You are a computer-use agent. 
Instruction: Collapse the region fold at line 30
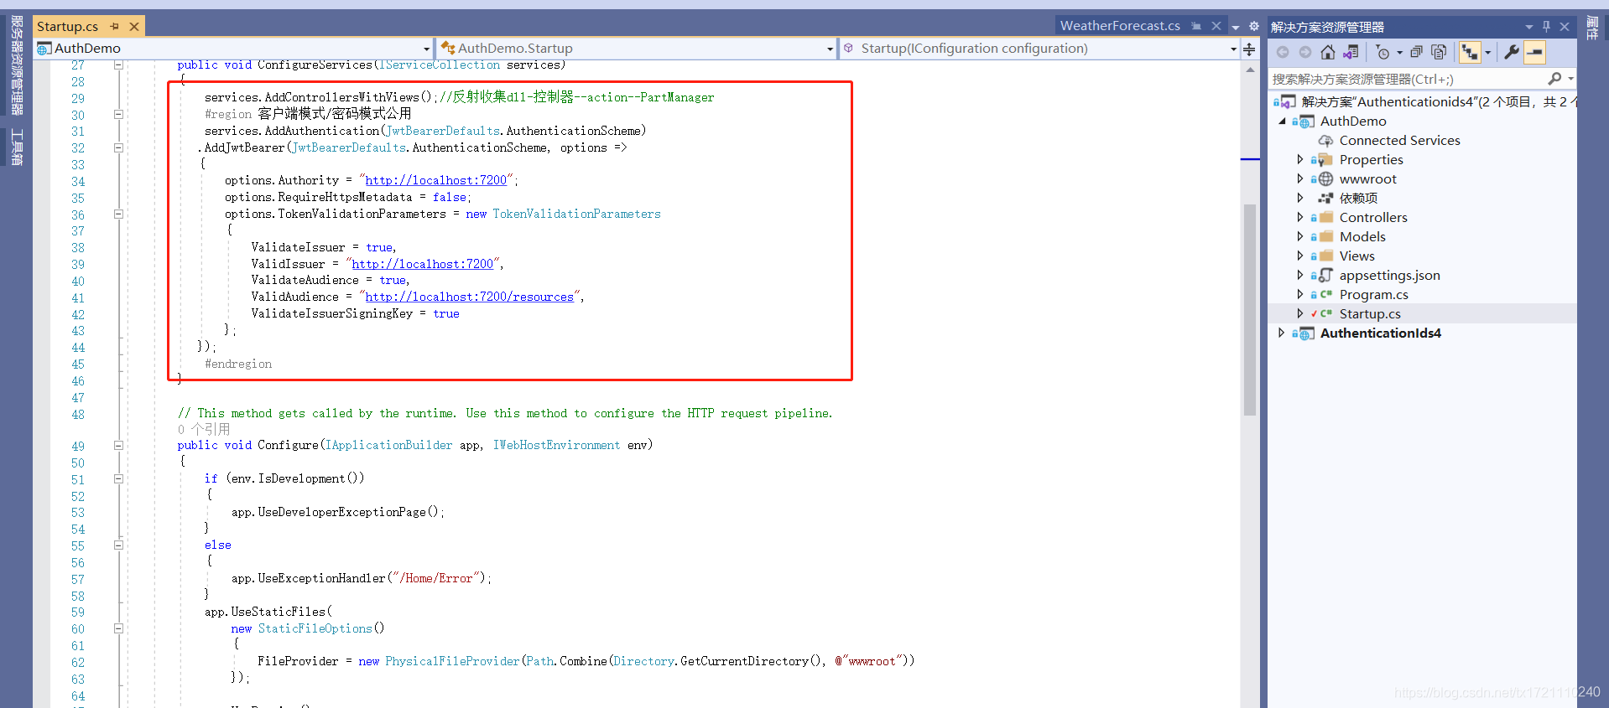point(118,114)
